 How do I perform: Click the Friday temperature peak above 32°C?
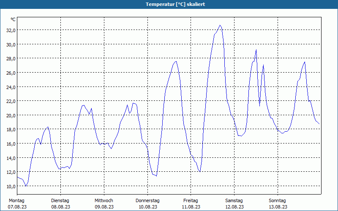coord(220,25)
